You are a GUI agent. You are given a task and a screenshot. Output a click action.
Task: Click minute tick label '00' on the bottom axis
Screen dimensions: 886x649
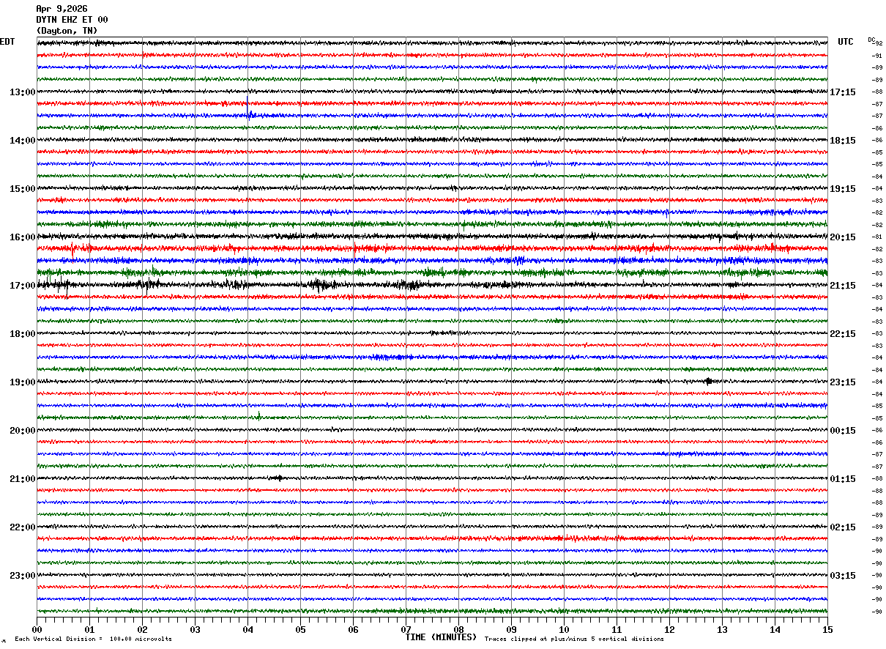(x=37, y=629)
